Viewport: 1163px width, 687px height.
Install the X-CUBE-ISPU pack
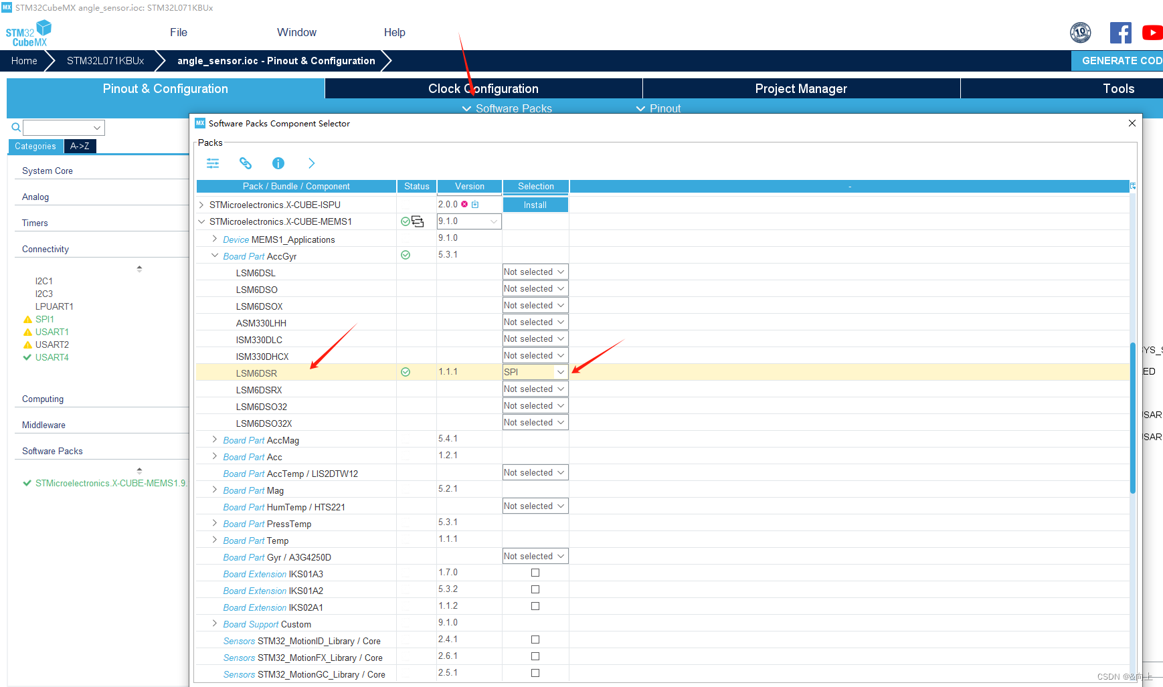535,205
